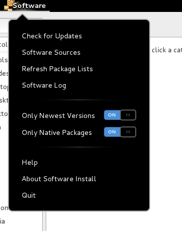182x231 pixels.
Task: Open the Software Log
Action: pyautogui.click(x=44, y=85)
